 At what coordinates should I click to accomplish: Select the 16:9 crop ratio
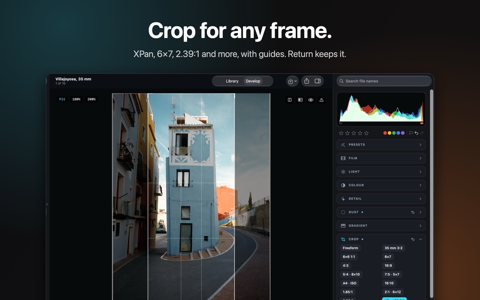(388, 266)
